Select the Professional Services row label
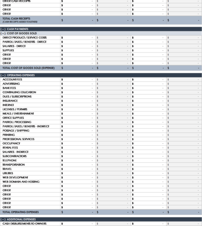The width and height of the screenshot is (202, 226). 19,139
